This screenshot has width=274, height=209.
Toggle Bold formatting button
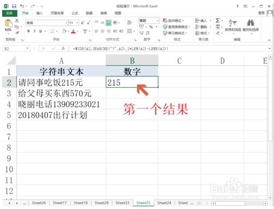[x=29, y=31]
